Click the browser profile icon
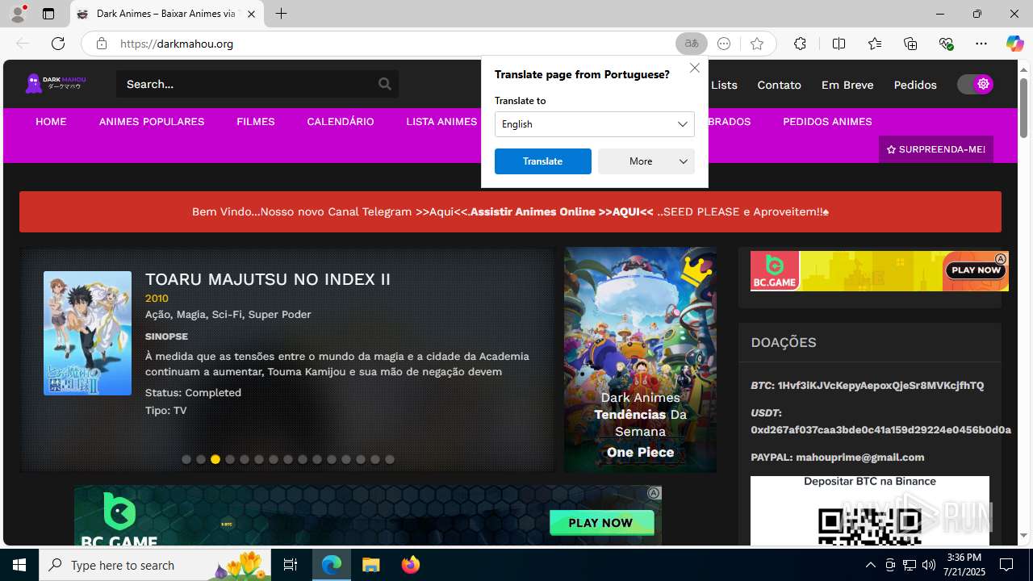Image resolution: width=1033 pixels, height=581 pixels. click(x=18, y=14)
